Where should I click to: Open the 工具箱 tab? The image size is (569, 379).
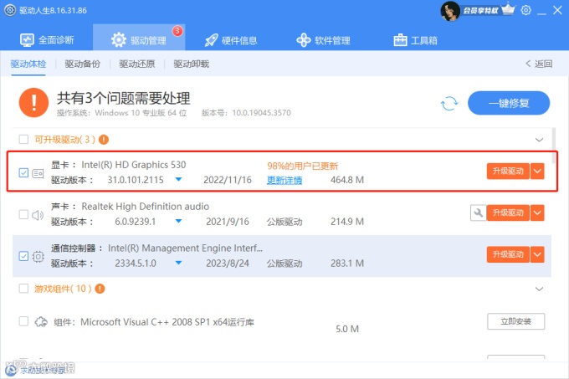(415, 40)
